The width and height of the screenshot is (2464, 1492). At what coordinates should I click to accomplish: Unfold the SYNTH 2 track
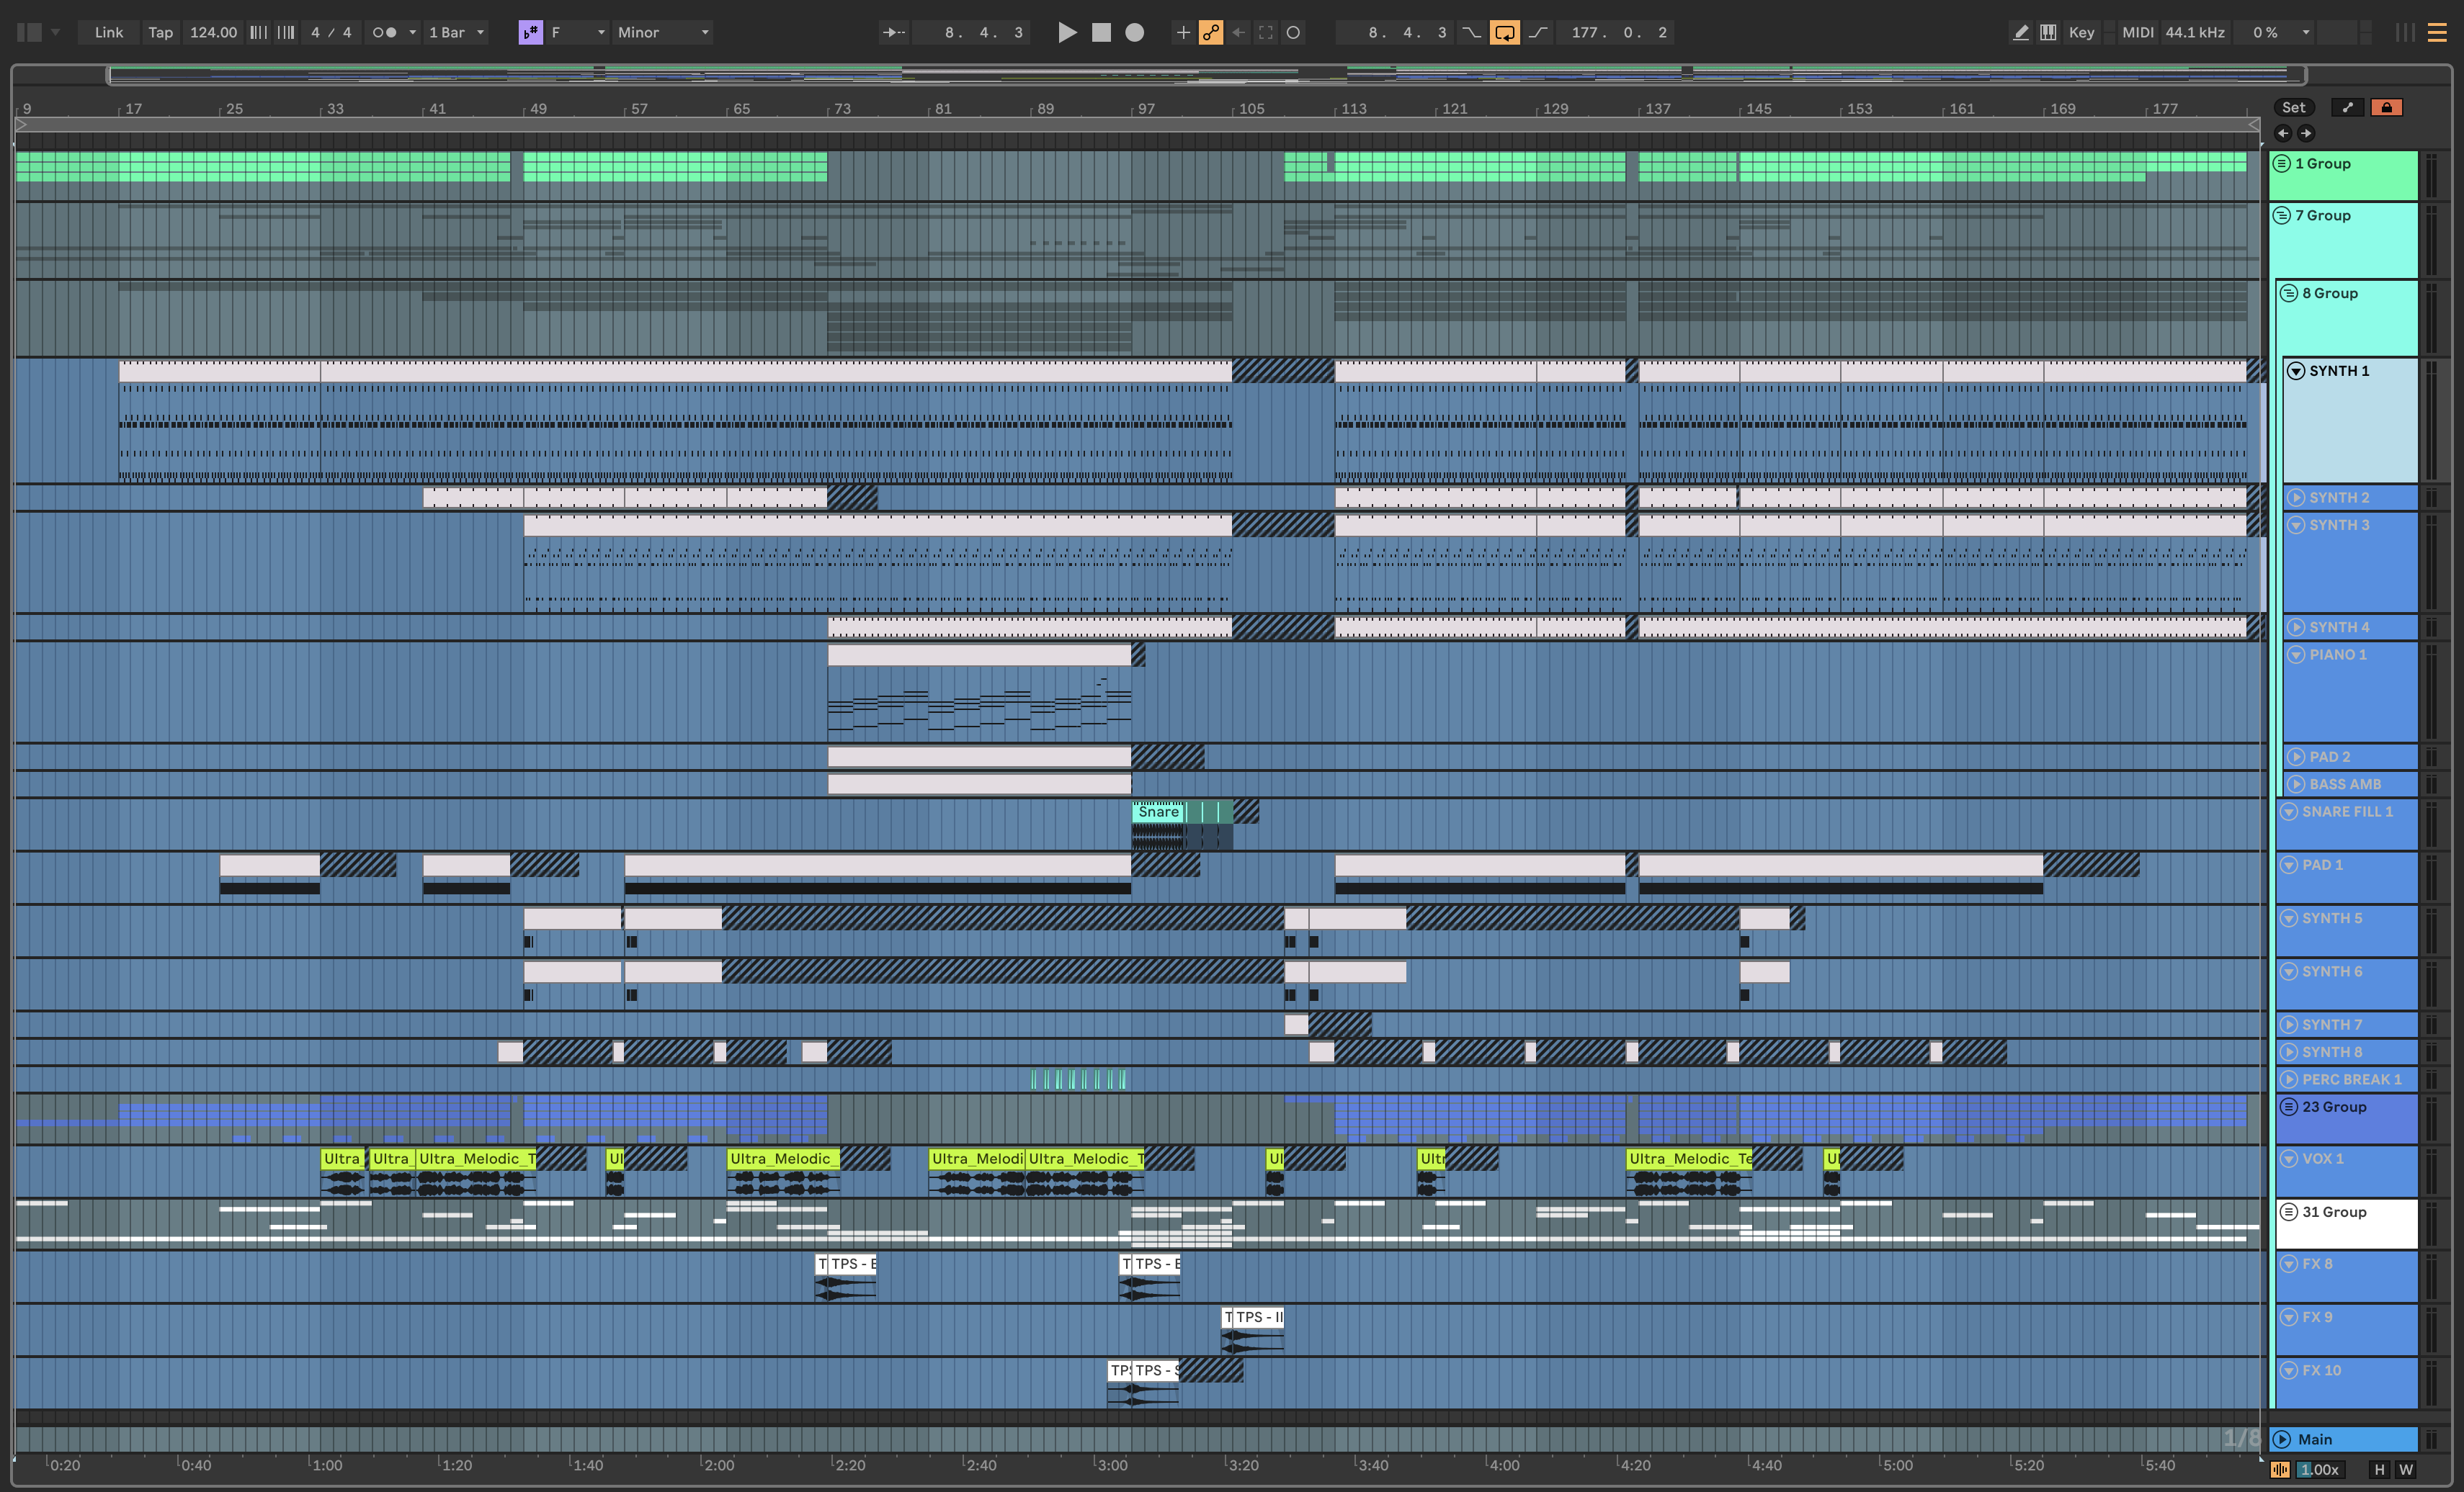(2296, 498)
